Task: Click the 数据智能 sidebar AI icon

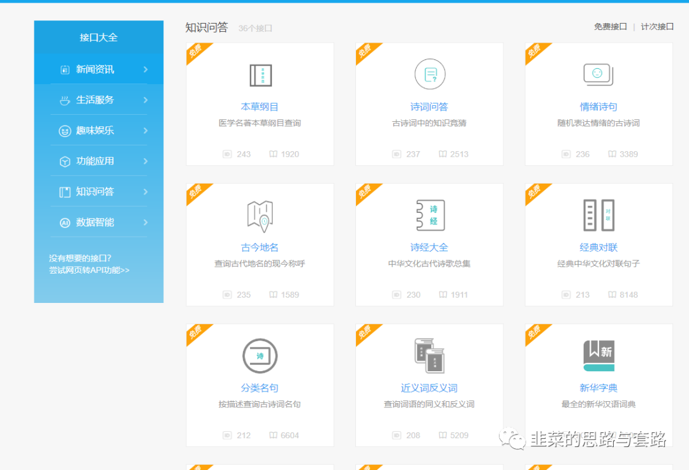Action: click(65, 223)
